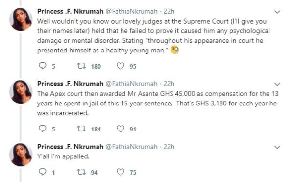Image resolution: width=294 pixels, height=182 pixels.
Task: Open the 22h timestamp on the third tweet
Action: pos(169,147)
